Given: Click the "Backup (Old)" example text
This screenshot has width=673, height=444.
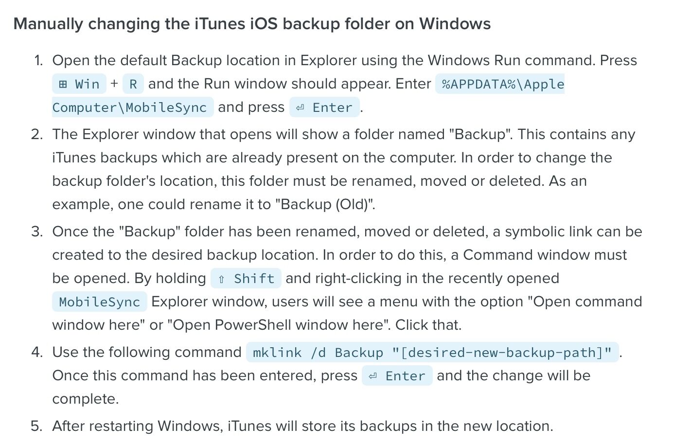Looking at the screenshot, I should point(325,204).
